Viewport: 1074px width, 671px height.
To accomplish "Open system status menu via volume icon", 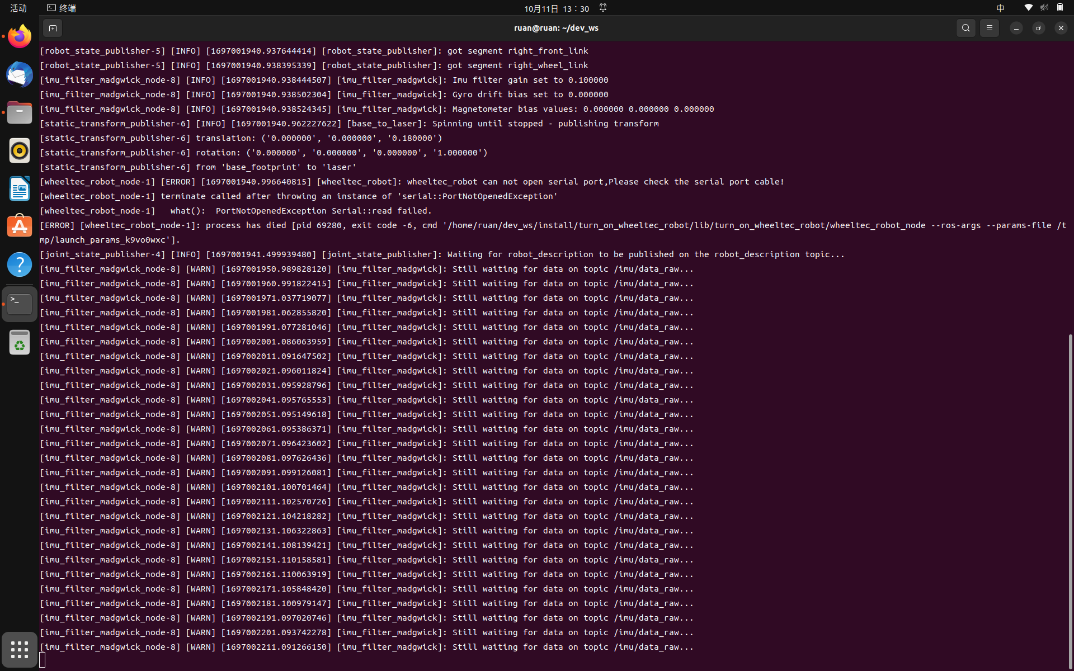I will [1044, 8].
